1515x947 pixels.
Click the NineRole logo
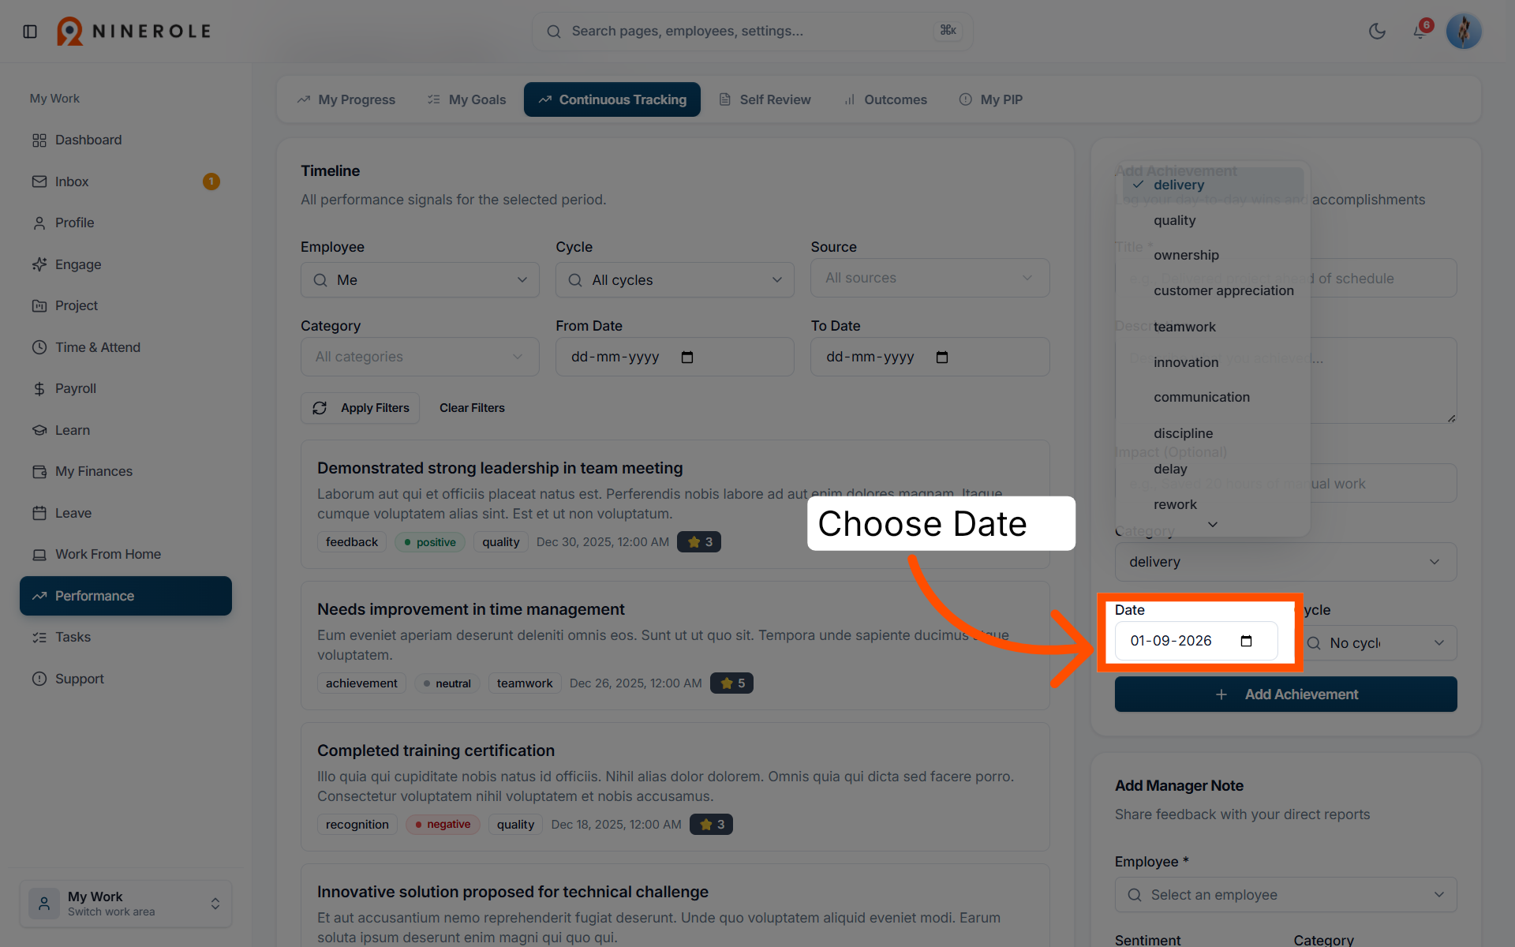(x=134, y=32)
